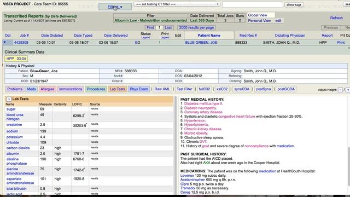
Task: Click the edit link beside Personal View
Action: click(x=278, y=21)
